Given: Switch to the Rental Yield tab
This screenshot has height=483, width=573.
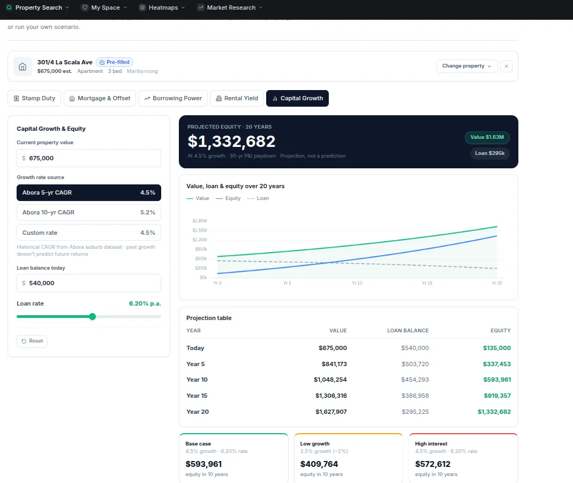Looking at the screenshot, I should point(237,99).
